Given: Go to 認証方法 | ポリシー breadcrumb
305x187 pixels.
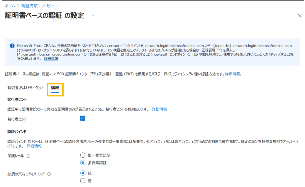Looking at the screenshot, I should [38, 6].
